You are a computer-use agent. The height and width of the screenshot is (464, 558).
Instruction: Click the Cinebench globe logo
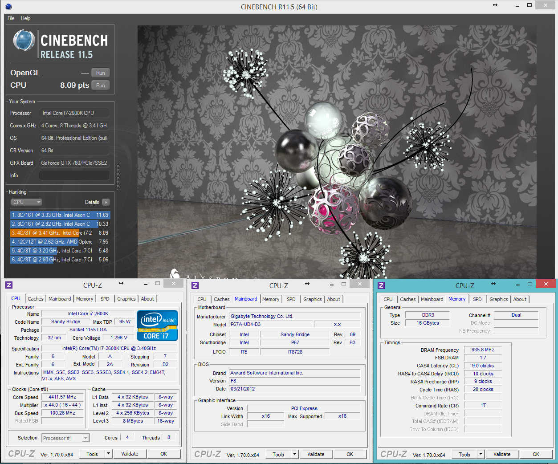(x=24, y=41)
